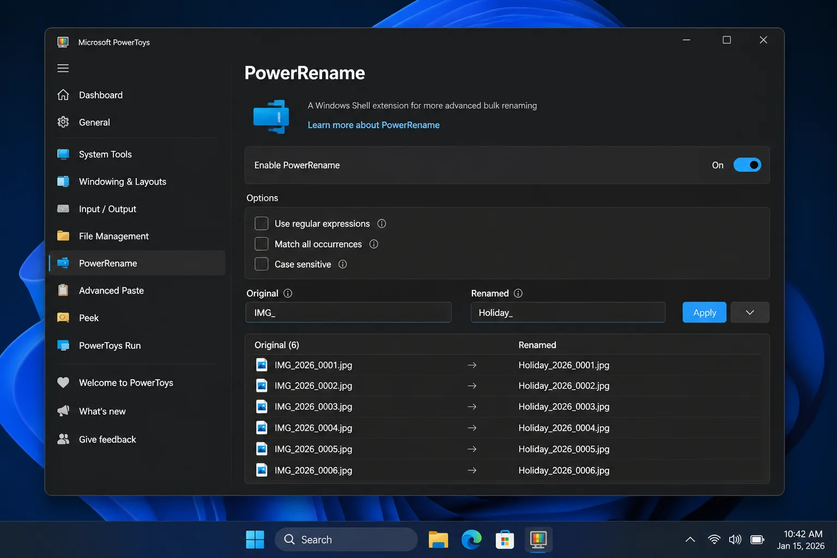The width and height of the screenshot is (837, 558).
Task: Click the Apply button
Action: (705, 312)
